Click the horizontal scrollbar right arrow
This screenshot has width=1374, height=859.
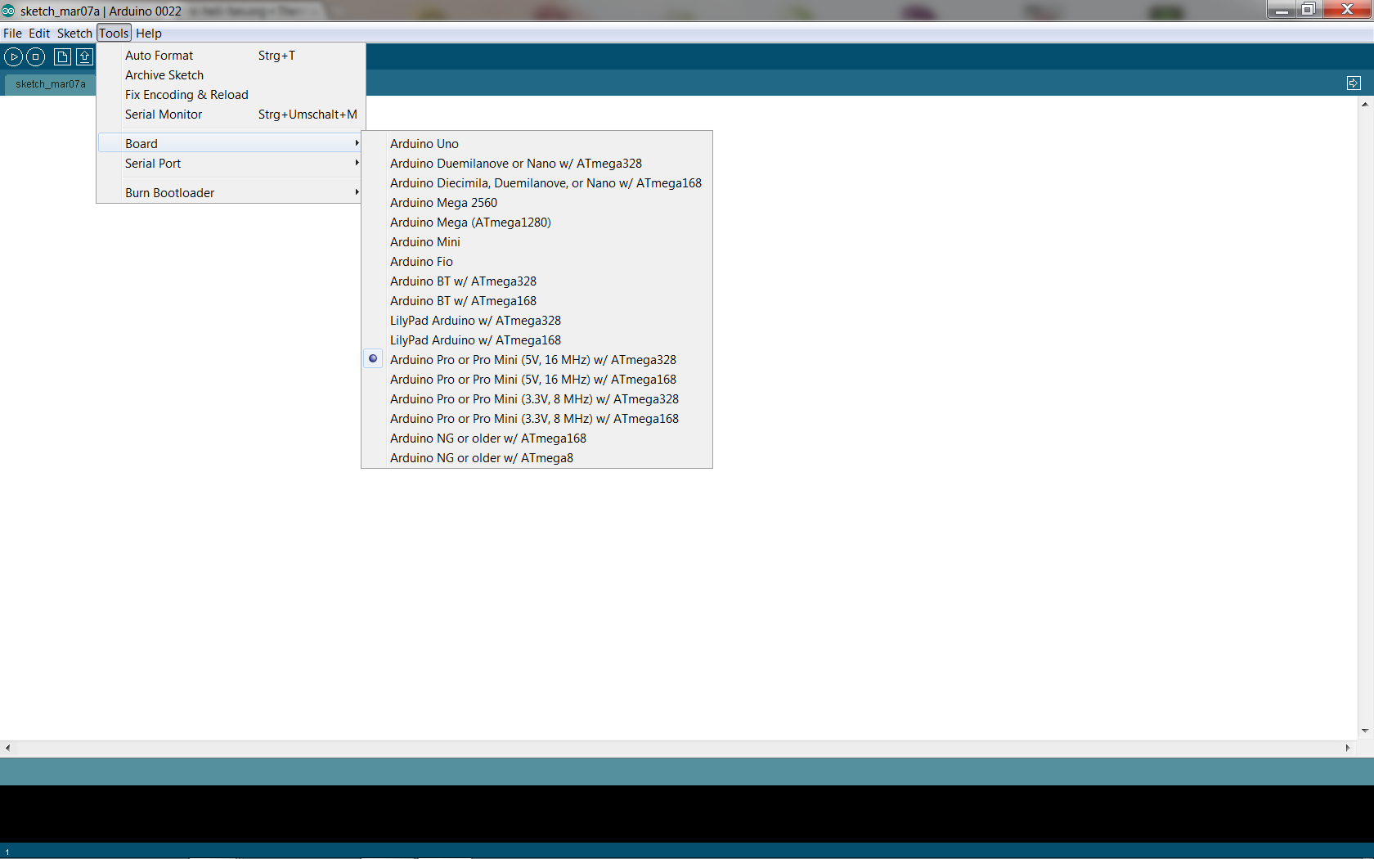tap(1348, 748)
